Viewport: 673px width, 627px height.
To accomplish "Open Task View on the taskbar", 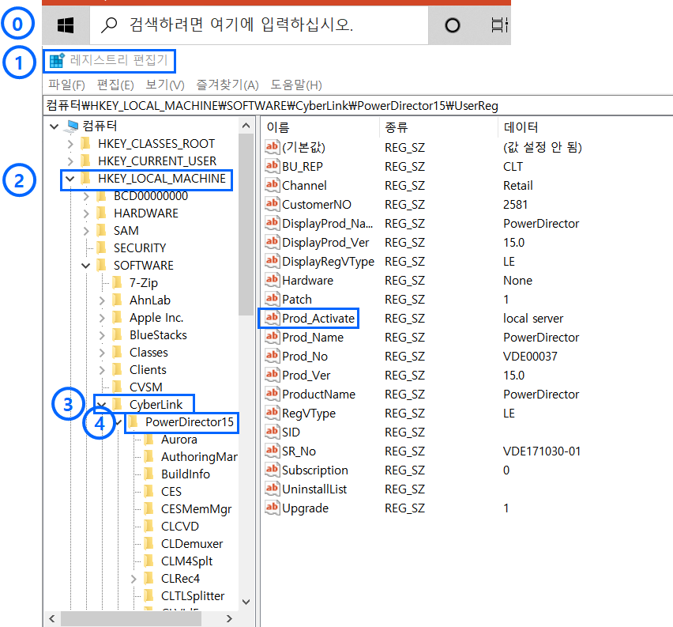I will point(499,25).
